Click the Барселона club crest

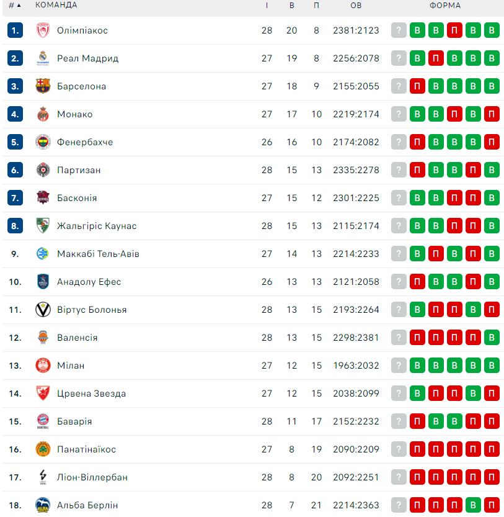coord(43,86)
